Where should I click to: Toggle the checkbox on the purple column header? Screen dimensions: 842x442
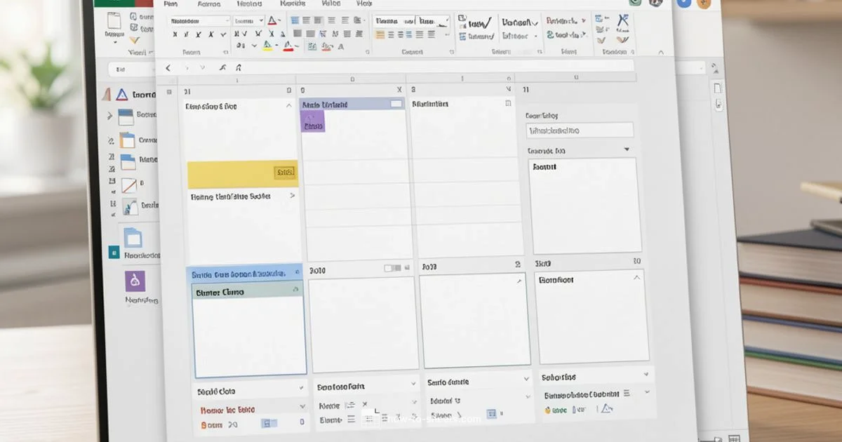pyautogui.click(x=396, y=102)
